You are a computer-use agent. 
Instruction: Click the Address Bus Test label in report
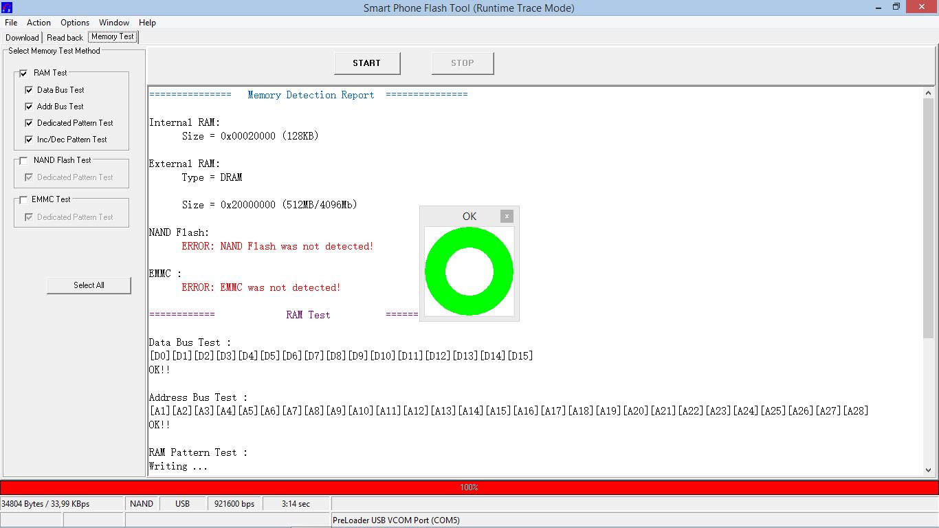(198, 397)
